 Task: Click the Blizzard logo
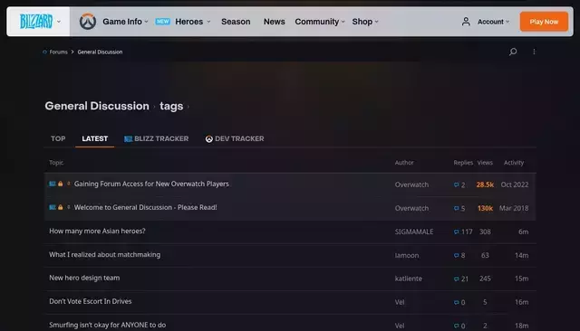[x=36, y=22]
